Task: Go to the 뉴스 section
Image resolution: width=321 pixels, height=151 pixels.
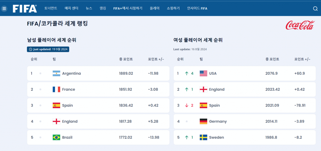Action: (x=89, y=8)
